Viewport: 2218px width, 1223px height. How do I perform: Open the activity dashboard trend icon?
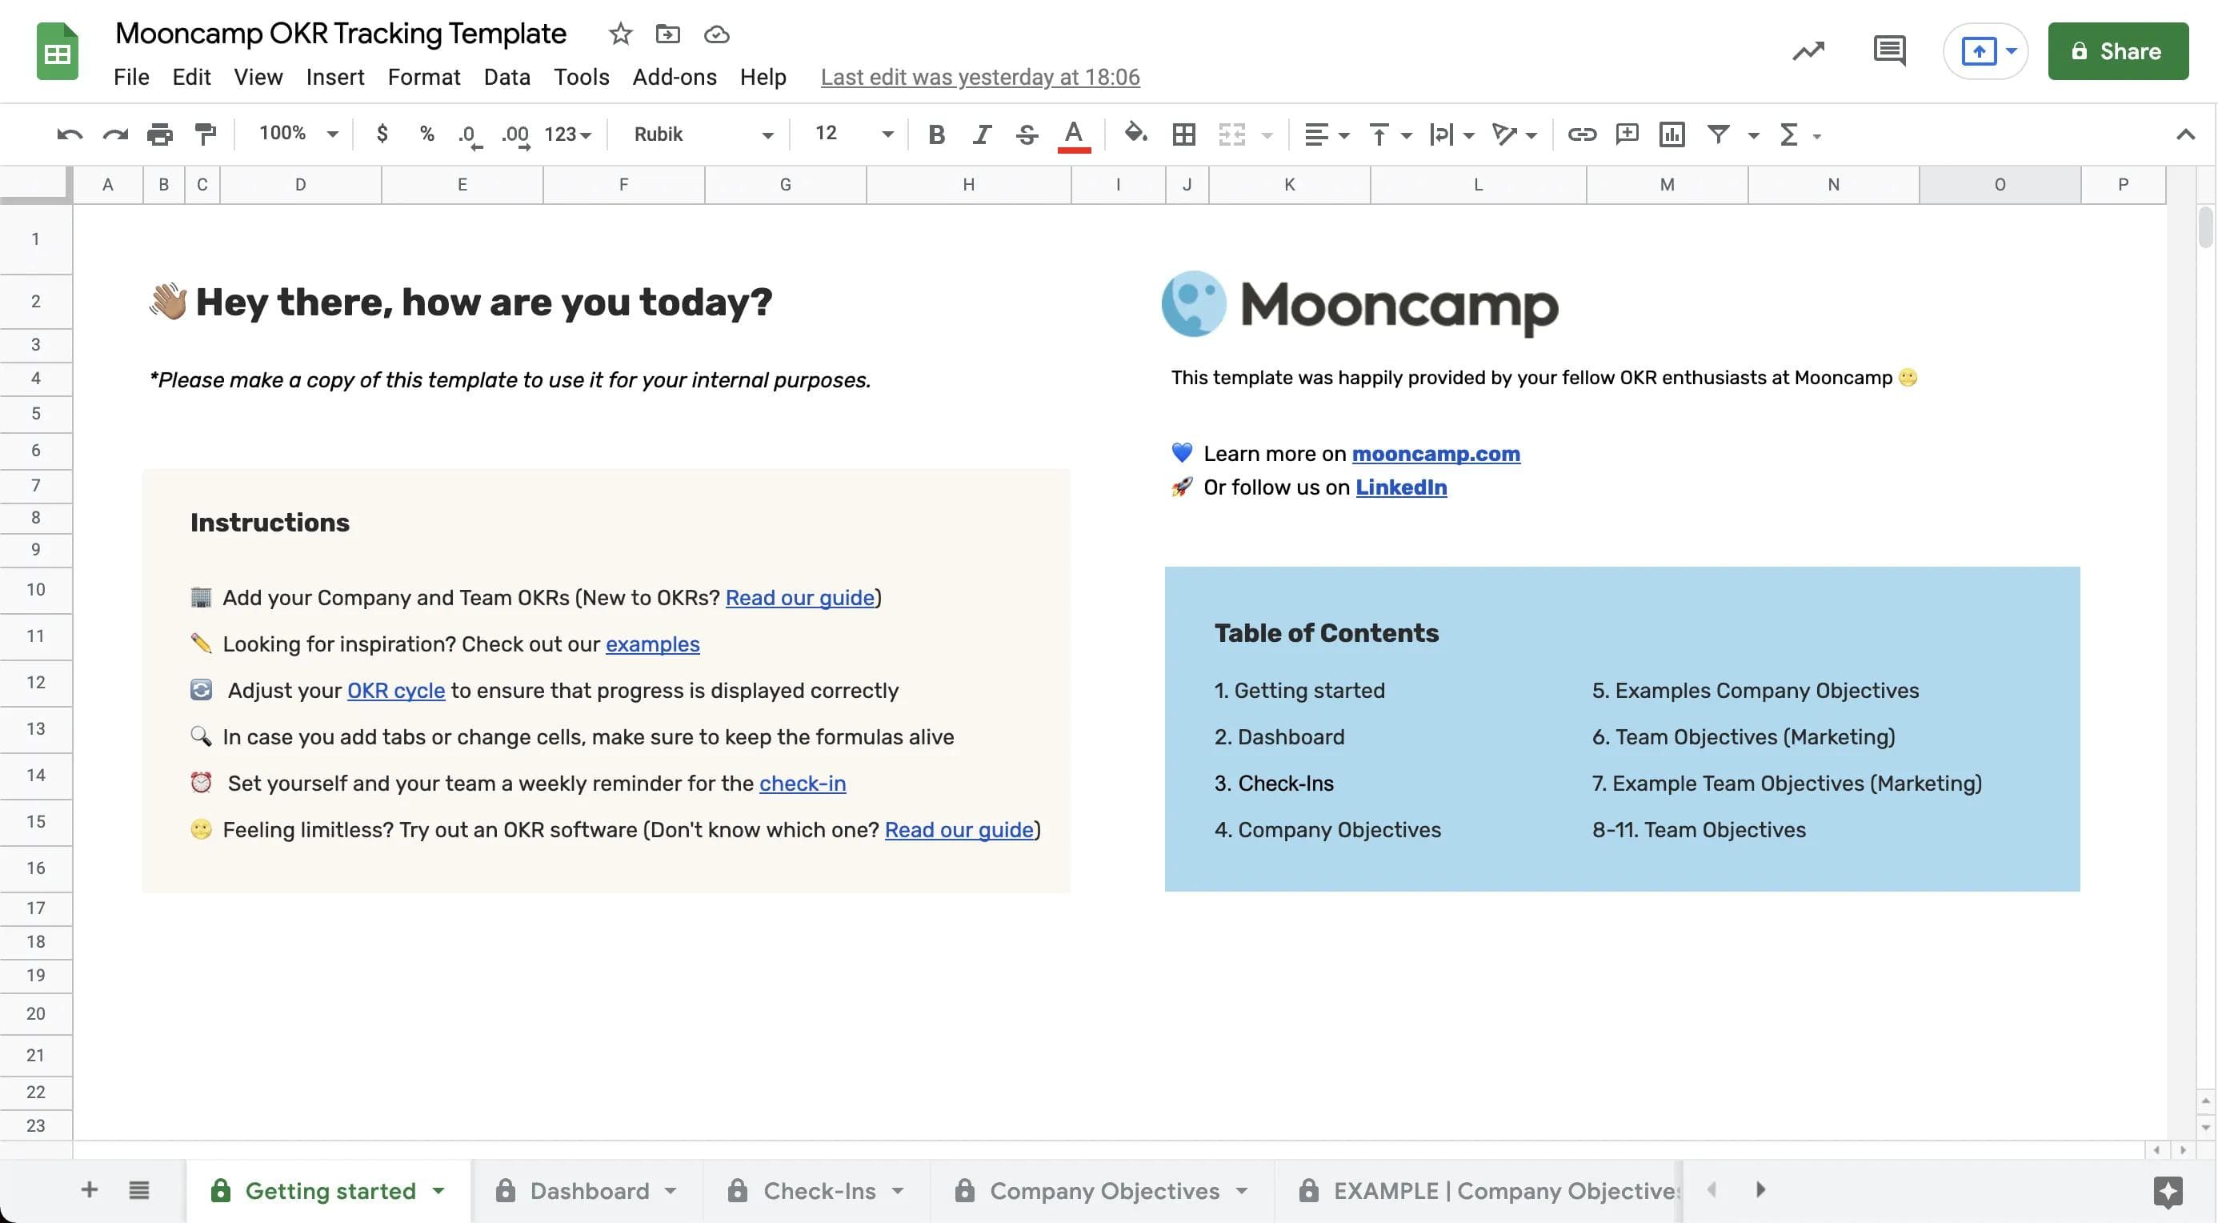tap(1808, 50)
